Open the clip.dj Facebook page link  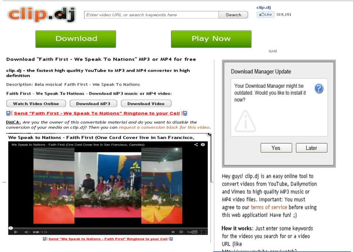(x=264, y=7)
